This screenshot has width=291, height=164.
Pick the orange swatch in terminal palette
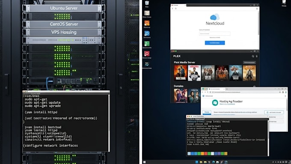click(x=202, y=153)
